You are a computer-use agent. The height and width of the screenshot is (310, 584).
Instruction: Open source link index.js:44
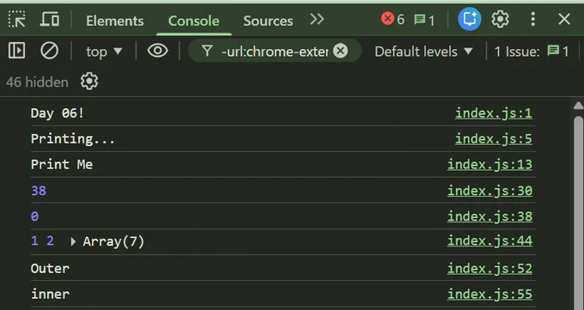pos(490,240)
